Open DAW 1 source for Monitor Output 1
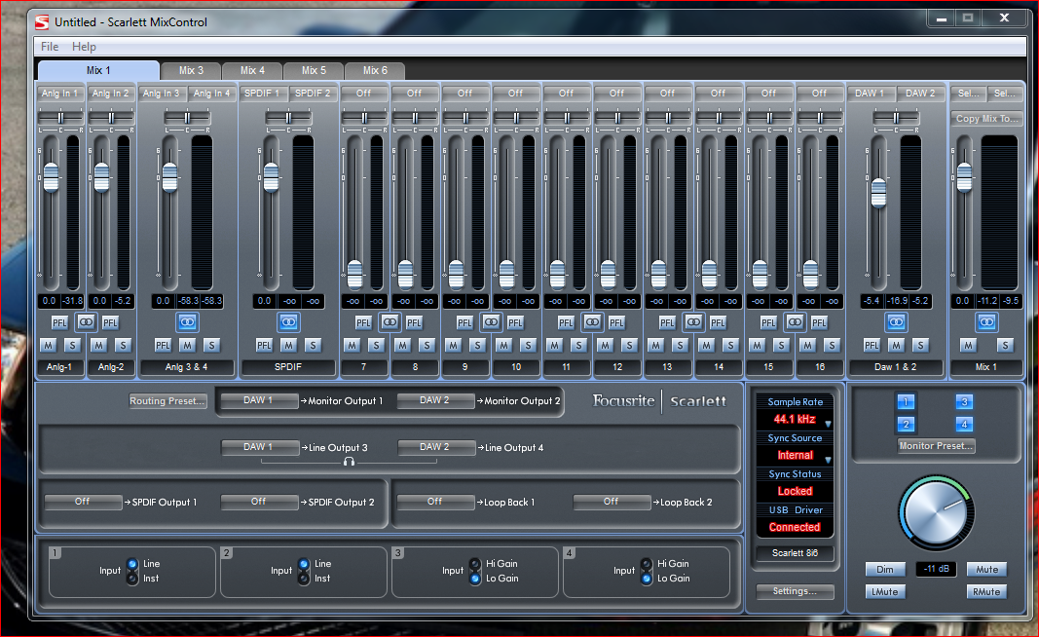 [x=258, y=400]
